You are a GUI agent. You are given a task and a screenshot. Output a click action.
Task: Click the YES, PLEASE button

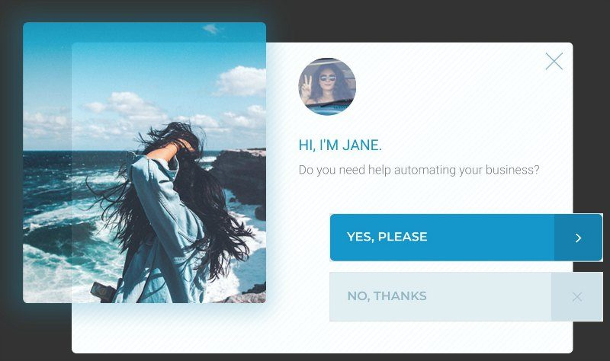point(466,238)
